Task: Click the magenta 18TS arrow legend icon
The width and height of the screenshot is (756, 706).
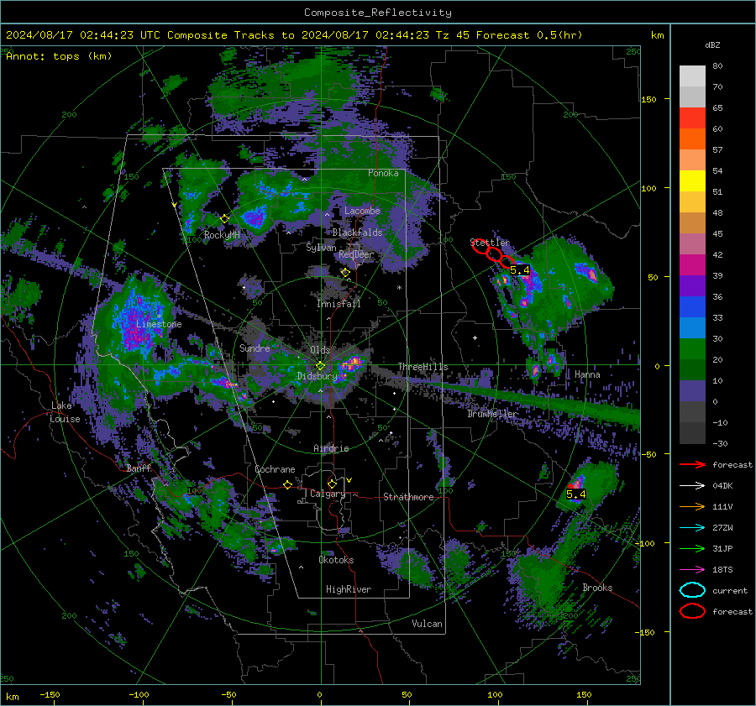Action: [x=692, y=570]
